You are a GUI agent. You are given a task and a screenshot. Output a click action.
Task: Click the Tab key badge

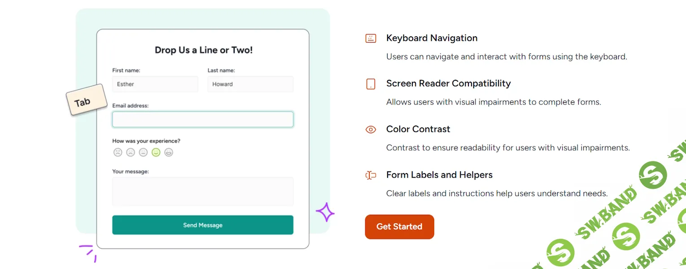[x=86, y=100]
